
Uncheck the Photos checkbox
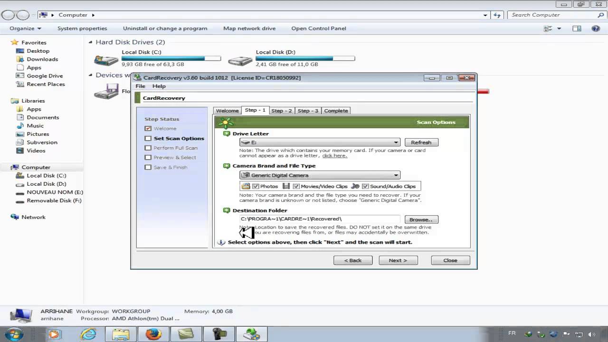pyautogui.click(x=256, y=186)
